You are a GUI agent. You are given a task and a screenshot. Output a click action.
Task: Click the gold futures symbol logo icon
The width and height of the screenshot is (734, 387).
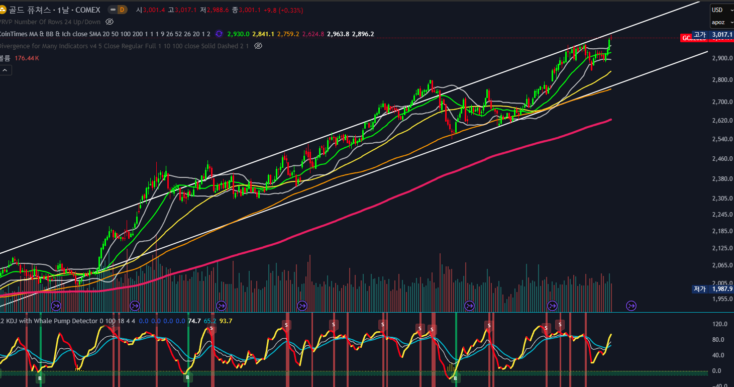(3, 10)
